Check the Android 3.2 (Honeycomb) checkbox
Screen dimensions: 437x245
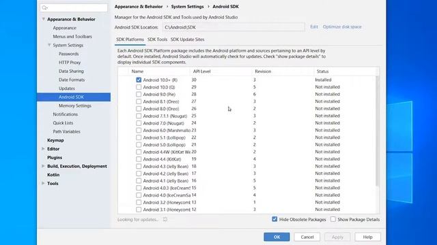click(x=139, y=203)
